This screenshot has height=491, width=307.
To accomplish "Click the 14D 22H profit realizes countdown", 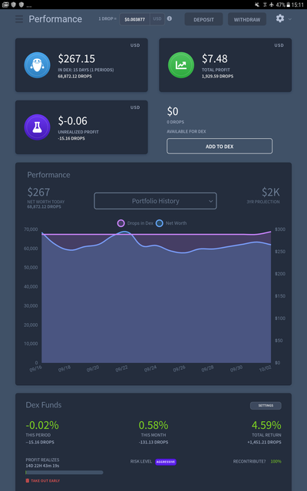I will click(x=42, y=466).
